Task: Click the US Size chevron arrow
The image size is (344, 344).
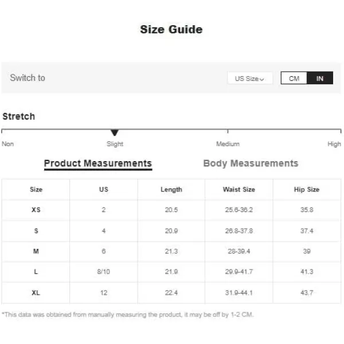Action: click(261, 79)
